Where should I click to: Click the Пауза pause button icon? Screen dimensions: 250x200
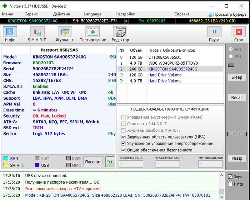[214, 32]
